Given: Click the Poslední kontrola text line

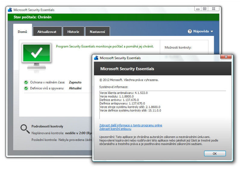Looking at the screenshot, I should (62, 140).
